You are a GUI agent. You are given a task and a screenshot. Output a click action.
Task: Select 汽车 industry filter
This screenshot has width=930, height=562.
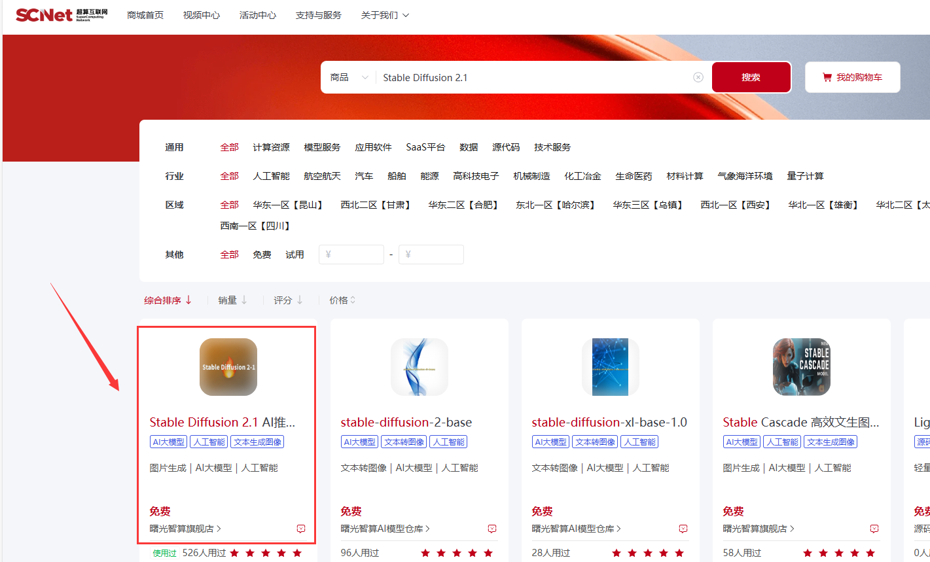pos(364,176)
